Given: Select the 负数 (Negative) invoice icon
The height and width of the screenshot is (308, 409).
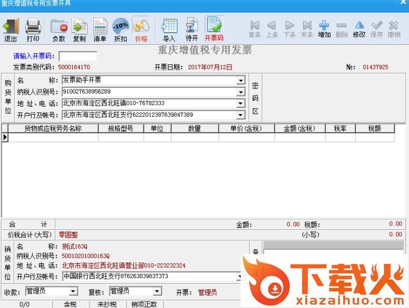Looking at the screenshot, I should pos(58,29).
